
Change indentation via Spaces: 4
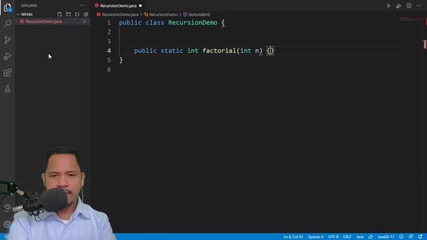point(316,237)
